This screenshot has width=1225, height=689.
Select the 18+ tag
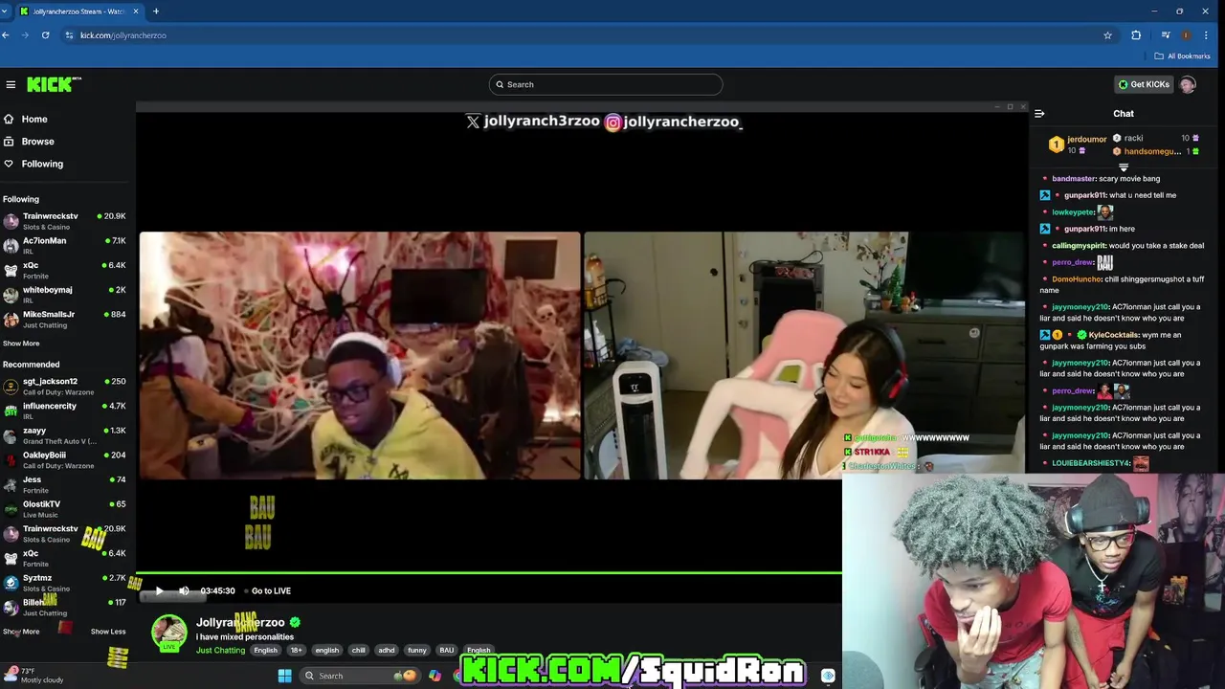click(296, 650)
